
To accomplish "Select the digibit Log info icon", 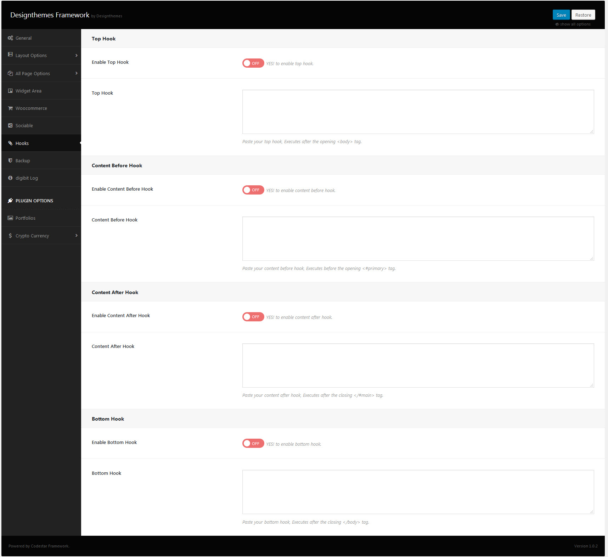I will click(10, 178).
